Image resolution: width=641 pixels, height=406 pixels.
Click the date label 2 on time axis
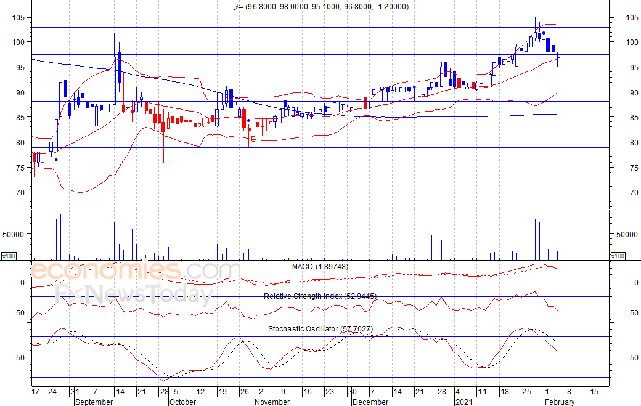pos(261,392)
